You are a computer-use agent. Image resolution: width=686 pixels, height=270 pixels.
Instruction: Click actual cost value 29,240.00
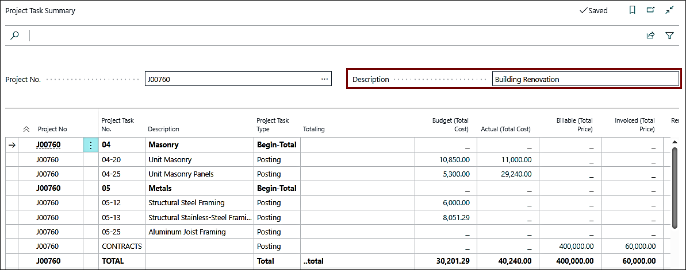[x=516, y=174]
